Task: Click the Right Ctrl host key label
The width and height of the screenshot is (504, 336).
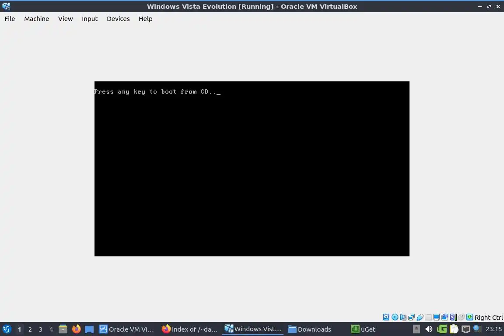Action: click(489, 317)
